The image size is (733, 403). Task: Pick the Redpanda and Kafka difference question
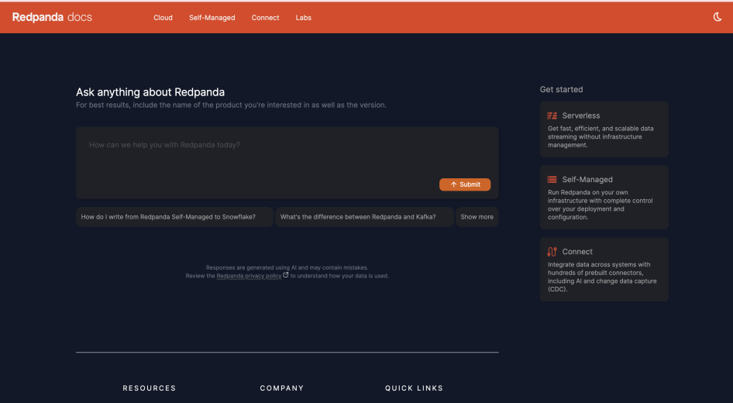[x=364, y=217]
